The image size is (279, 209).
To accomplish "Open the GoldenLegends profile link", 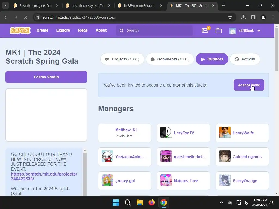I will (x=247, y=157).
